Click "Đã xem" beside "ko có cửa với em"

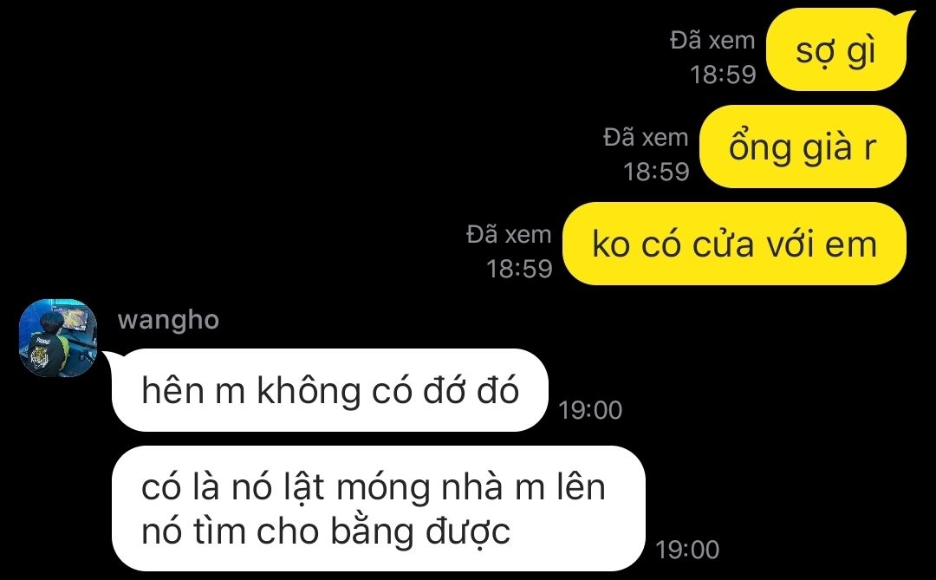pyautogui.click(x=510, y=235)
